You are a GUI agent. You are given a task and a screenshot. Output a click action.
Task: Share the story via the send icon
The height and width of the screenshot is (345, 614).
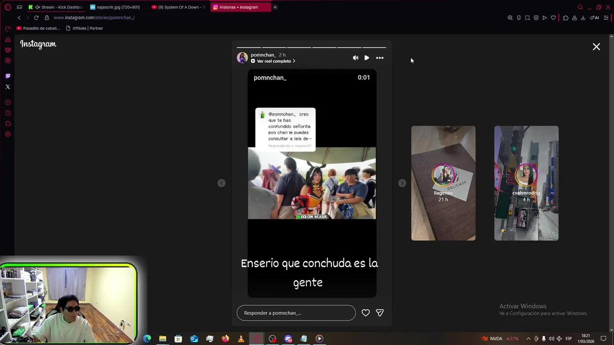click(x=379, y=312)
